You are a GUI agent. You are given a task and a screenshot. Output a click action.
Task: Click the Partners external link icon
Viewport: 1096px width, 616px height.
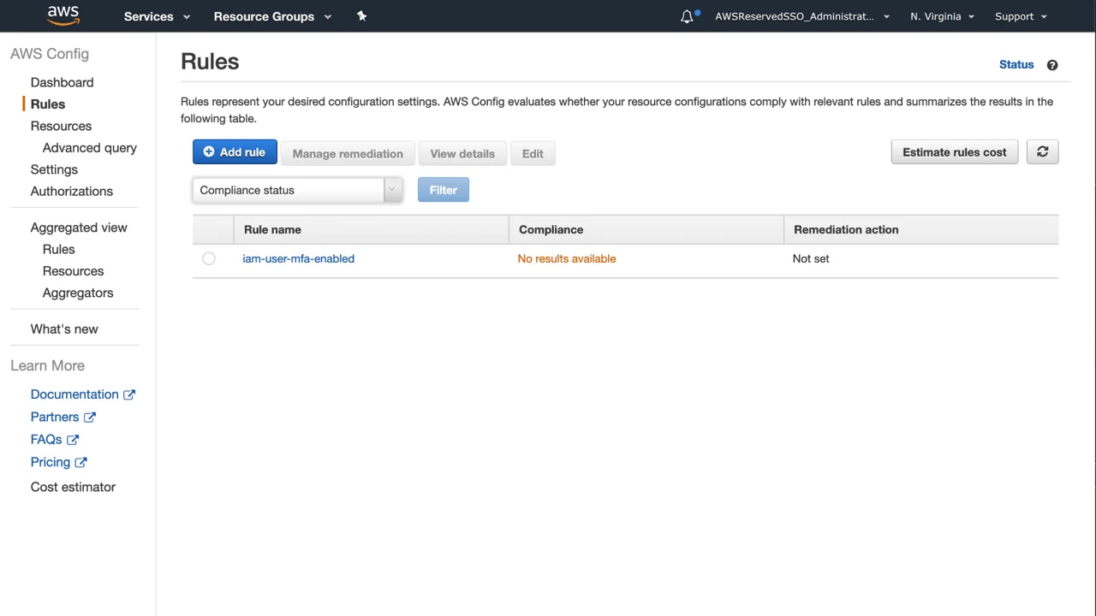(90, 418)
